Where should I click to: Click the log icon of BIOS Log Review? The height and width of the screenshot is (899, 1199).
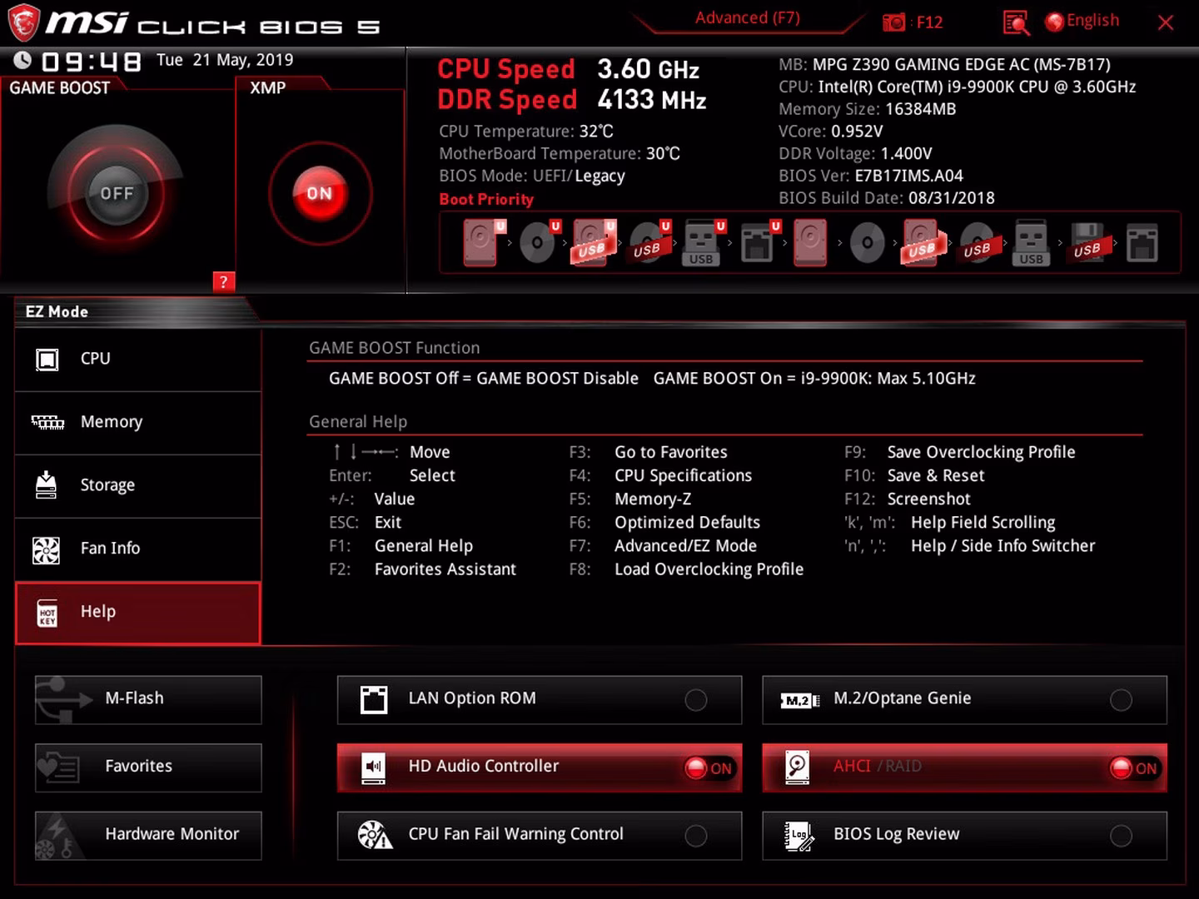pyautogui.click(x=799, y=836)
